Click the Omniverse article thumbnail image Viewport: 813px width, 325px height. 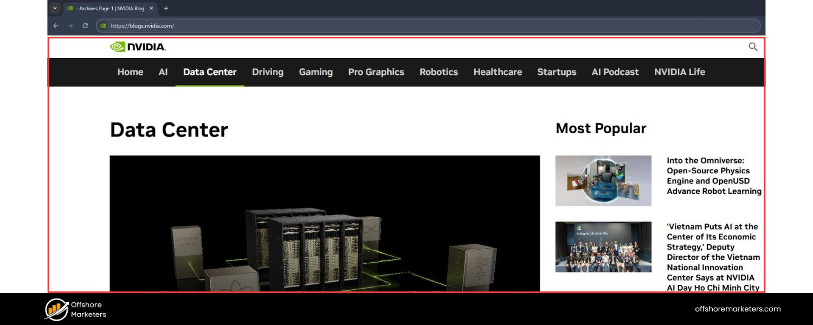(x=603, y=180)
